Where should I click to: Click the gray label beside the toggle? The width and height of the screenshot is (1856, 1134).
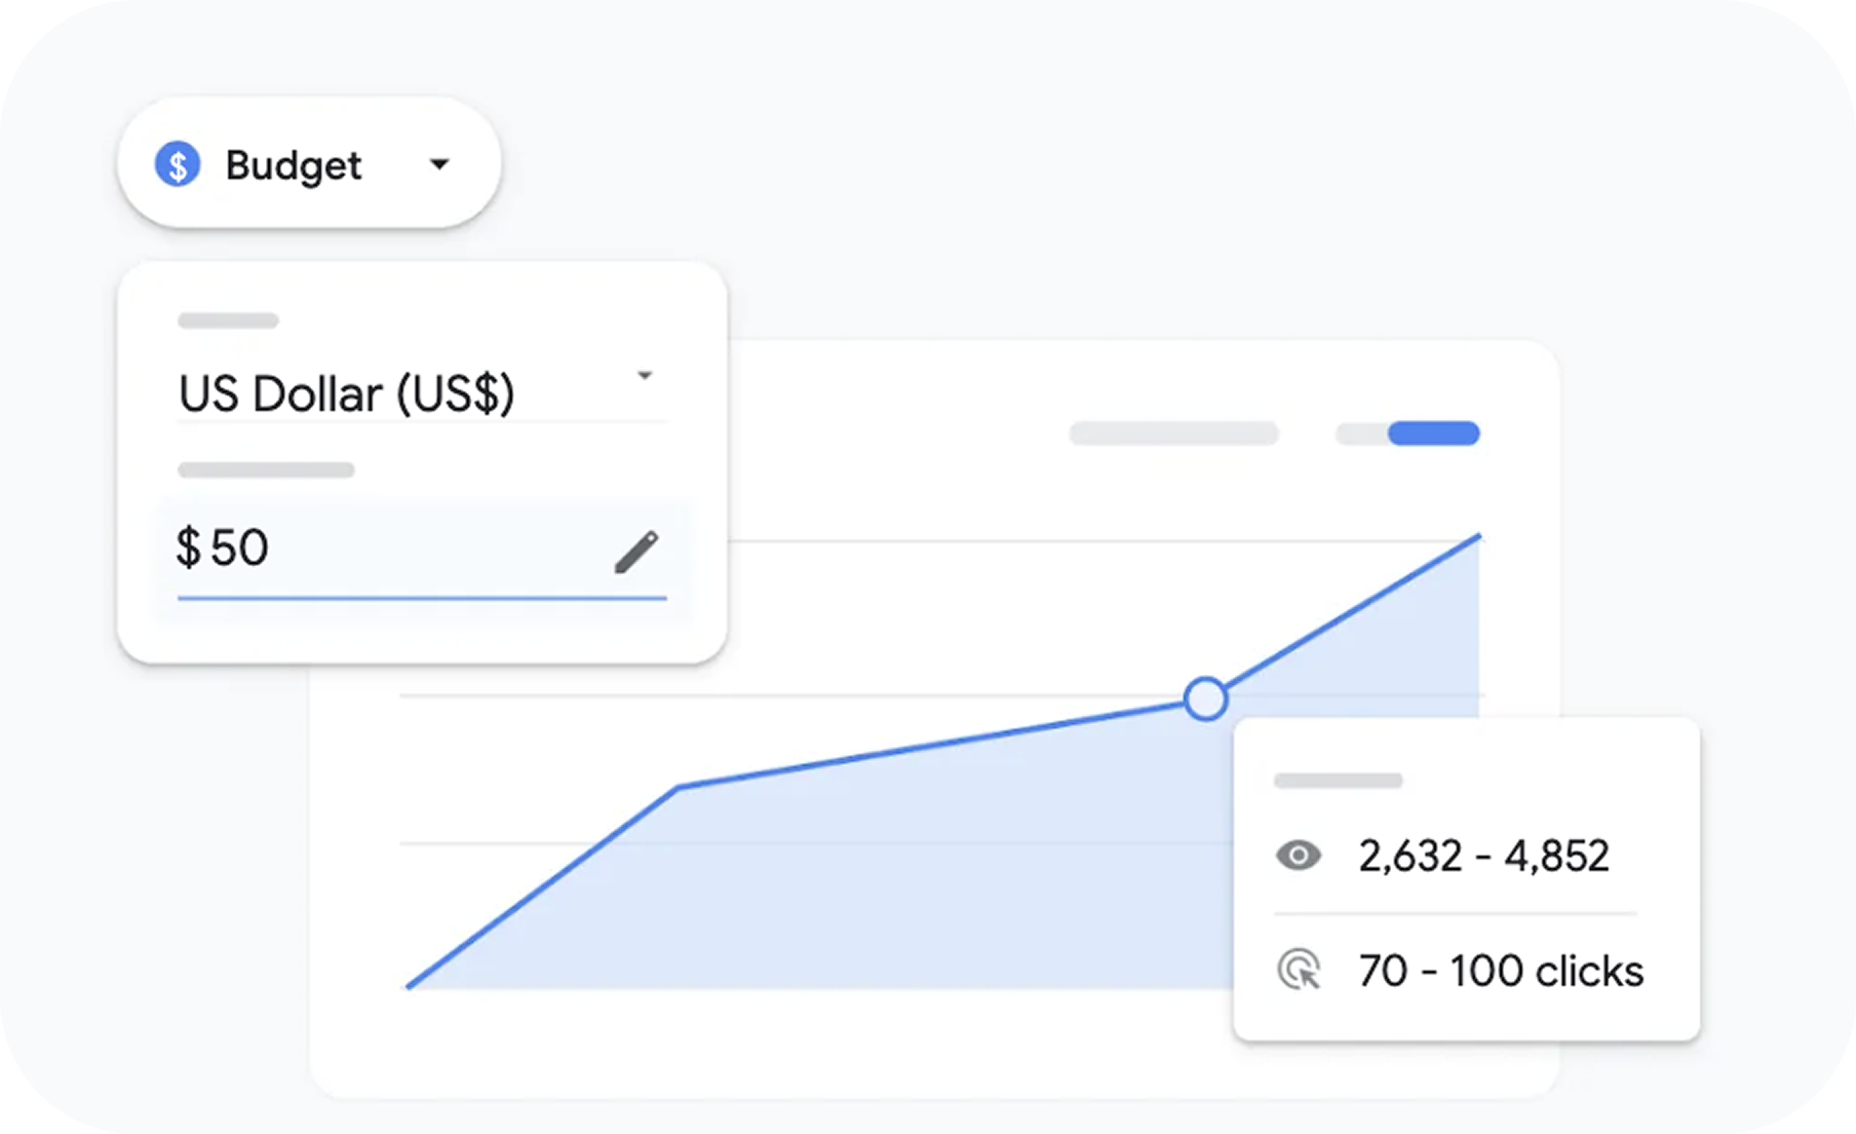tap(1174, 434)
